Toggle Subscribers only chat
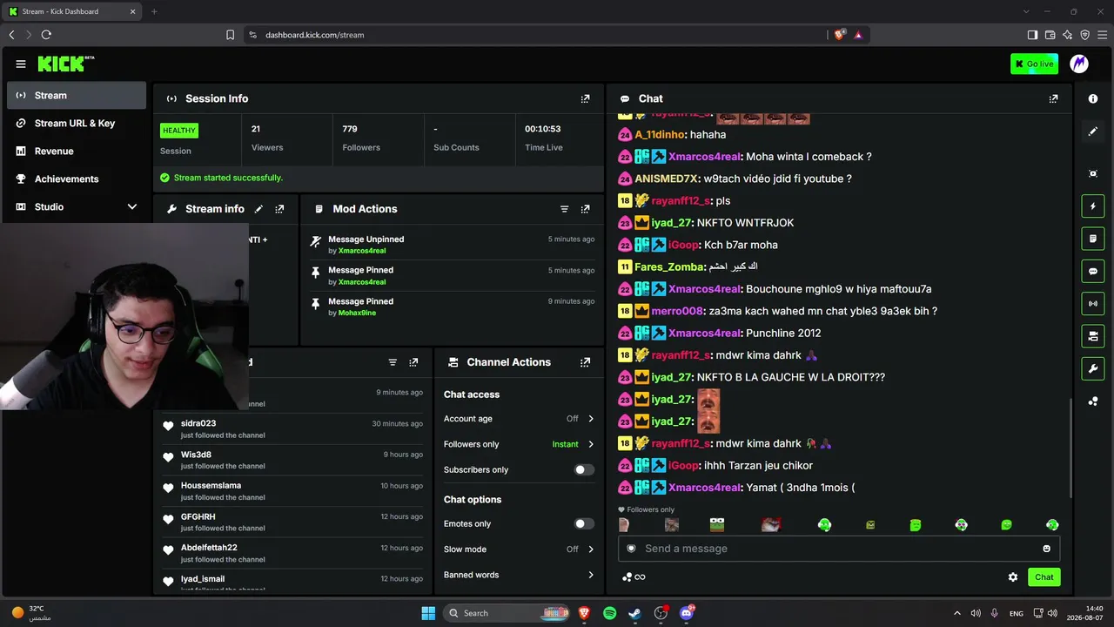Image resolution: width=1114 pixels, height=627 pixels. click(x=584, y=470)
